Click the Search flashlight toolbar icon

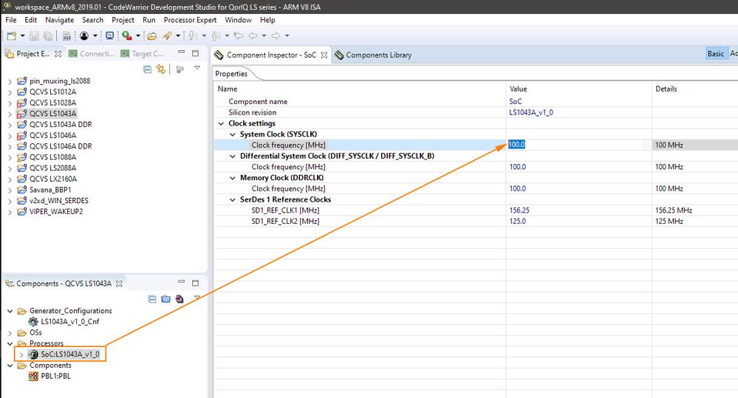167,35
